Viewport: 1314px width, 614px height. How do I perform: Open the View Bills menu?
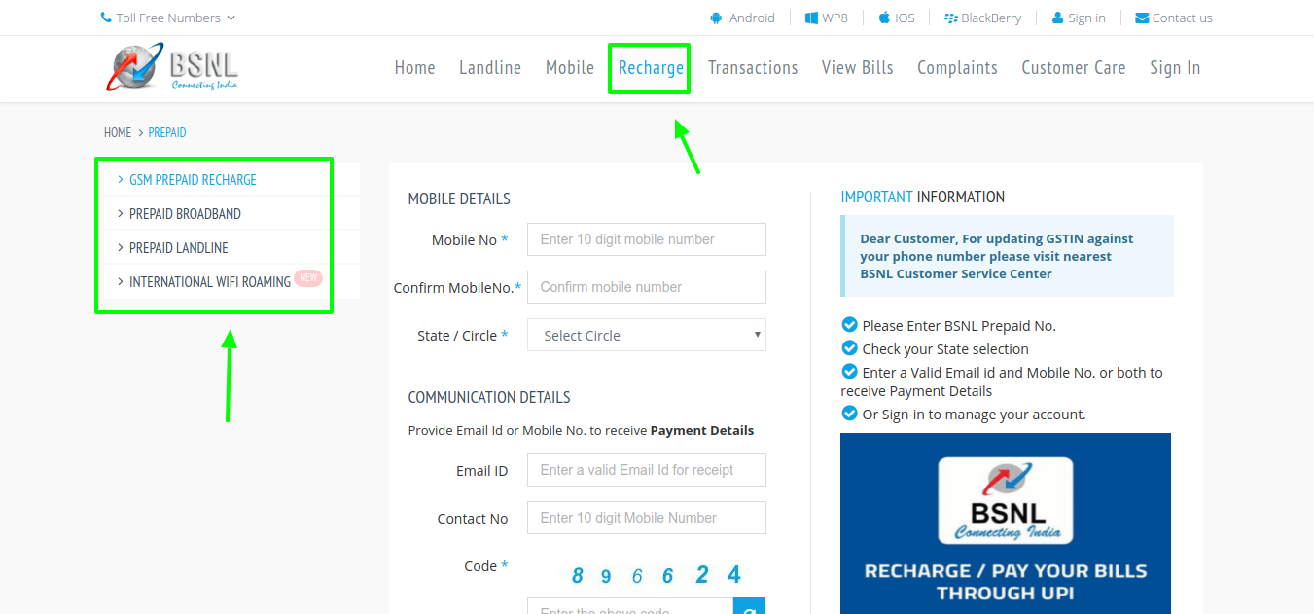(x=857, y=67)
